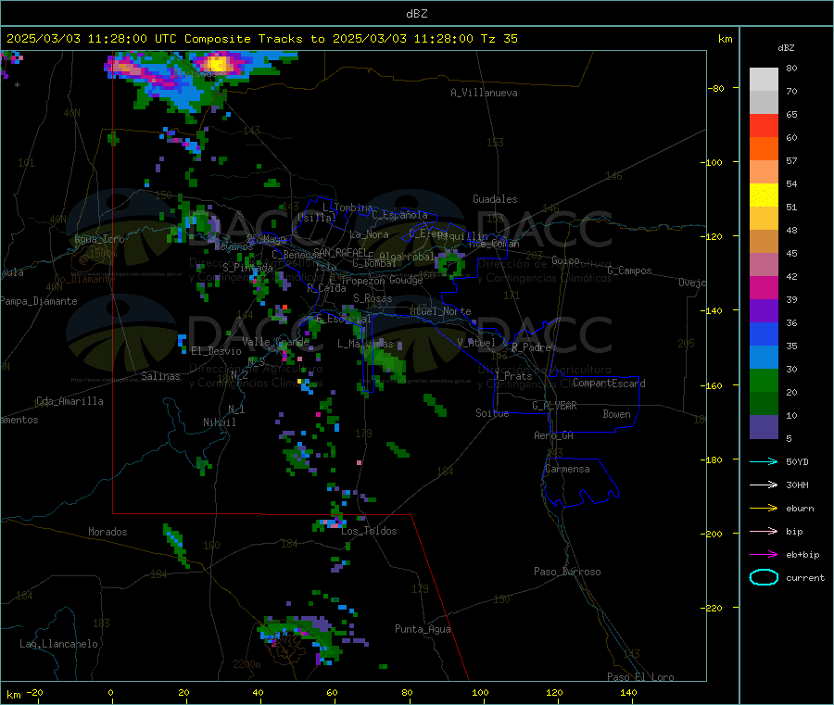The width and height of the screenshot is (834, 705).
Task: Click the Aero_GA label
Action: tap(554, 436)
